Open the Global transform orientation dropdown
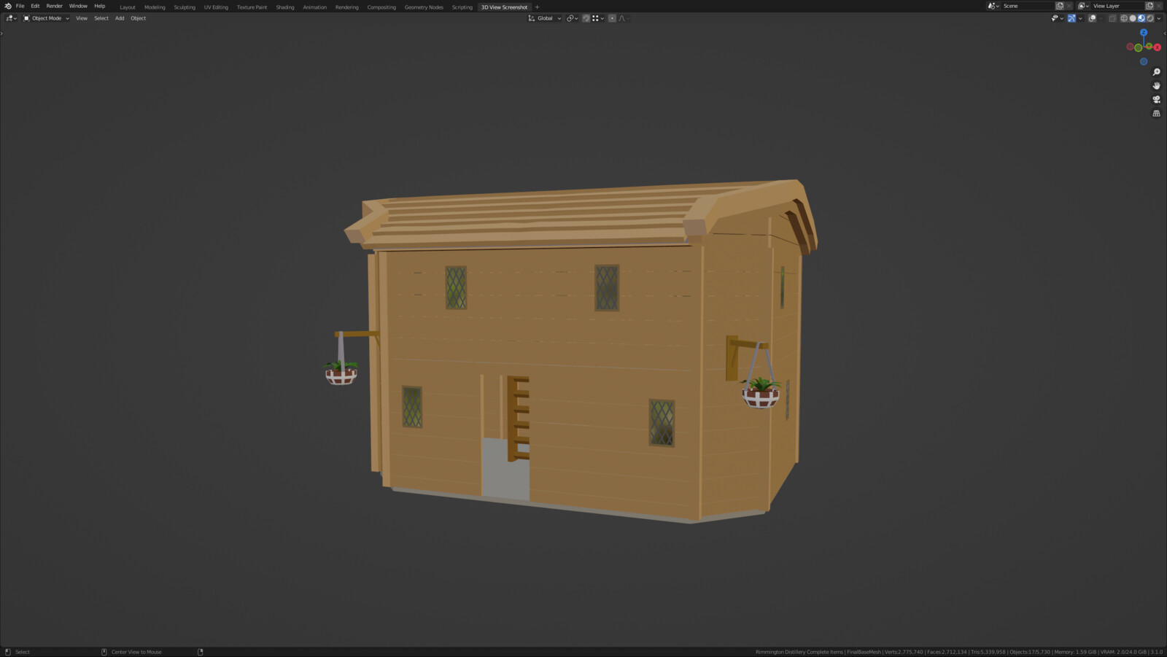Screen dimensions: 1167x657 (545, 18)
